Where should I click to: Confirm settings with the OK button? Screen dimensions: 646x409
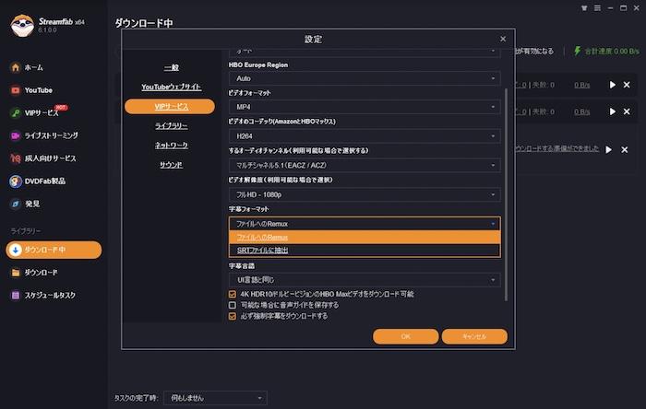[x=406, y=336]
